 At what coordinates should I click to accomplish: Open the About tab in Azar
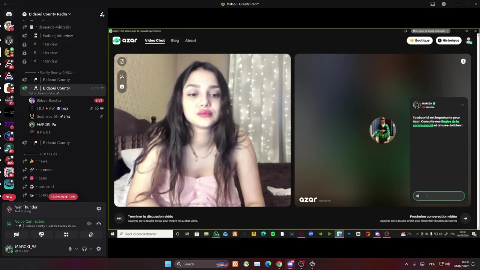point(190,40)
